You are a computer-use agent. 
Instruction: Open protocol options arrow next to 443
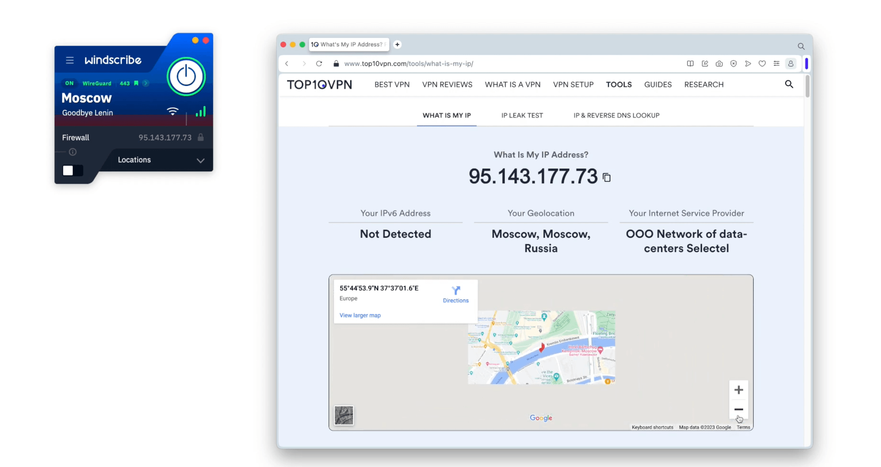[146, 83]
